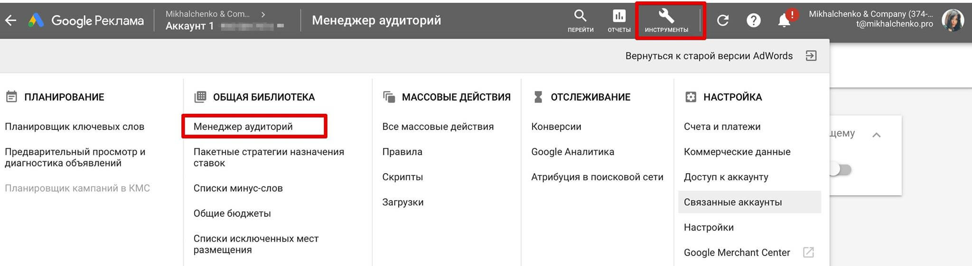The image size is (972, 266).
Task: Open Счета и платежи
Action: pyautogui.click(x=722, y=127)
